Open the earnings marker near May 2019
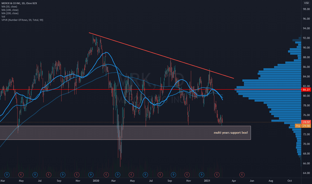The width and height of the screenshot is (312, 184). click(x=21, y=175)
